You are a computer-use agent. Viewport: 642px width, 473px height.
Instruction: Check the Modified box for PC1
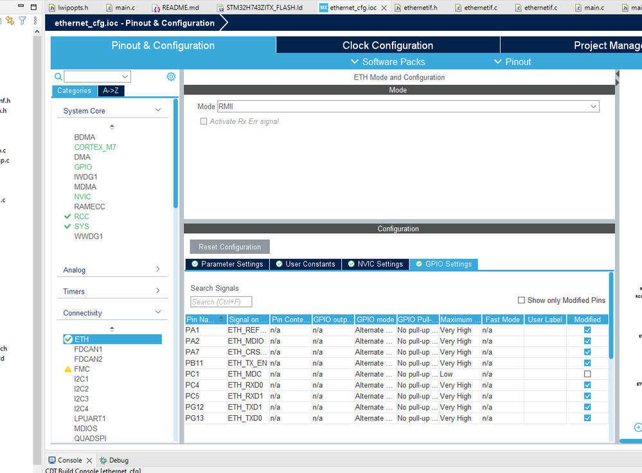[x=587, y=374]
